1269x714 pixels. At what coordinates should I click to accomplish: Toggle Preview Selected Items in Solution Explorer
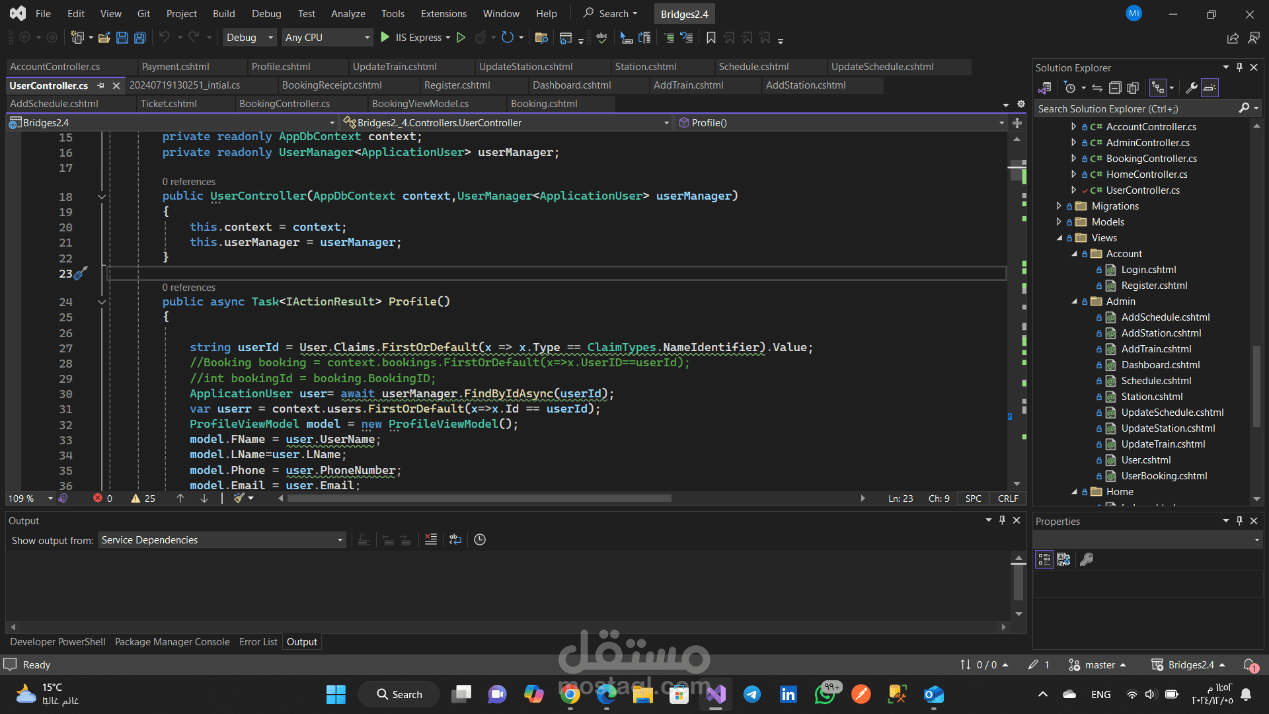point(1210,88)
